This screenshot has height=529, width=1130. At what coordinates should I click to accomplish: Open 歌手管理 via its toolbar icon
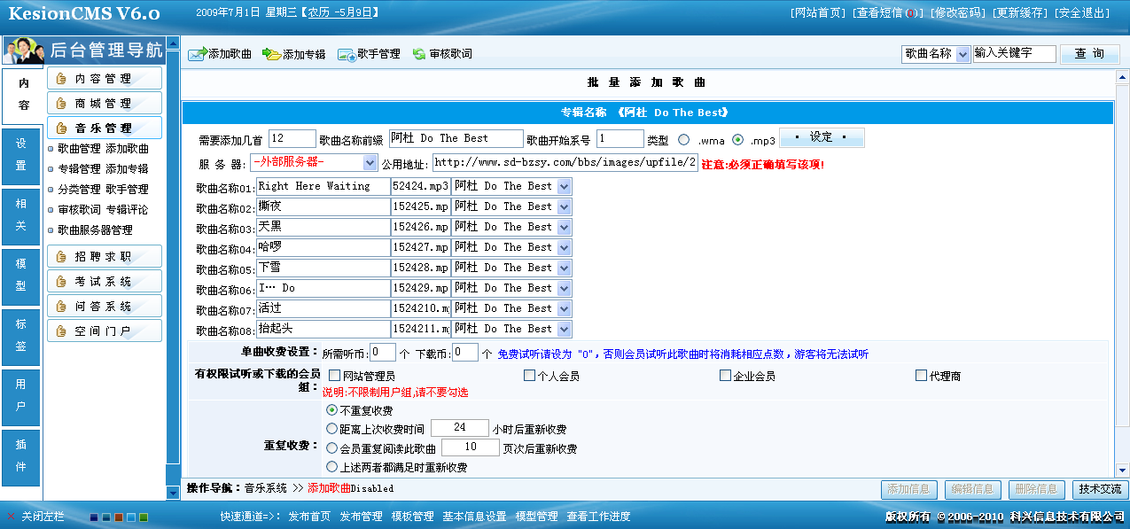tap(346, 55)
